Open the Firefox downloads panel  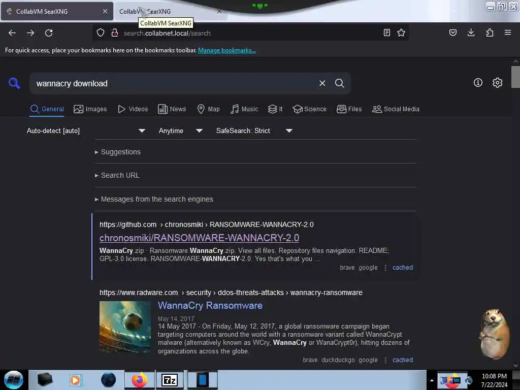tap(471, 32)
